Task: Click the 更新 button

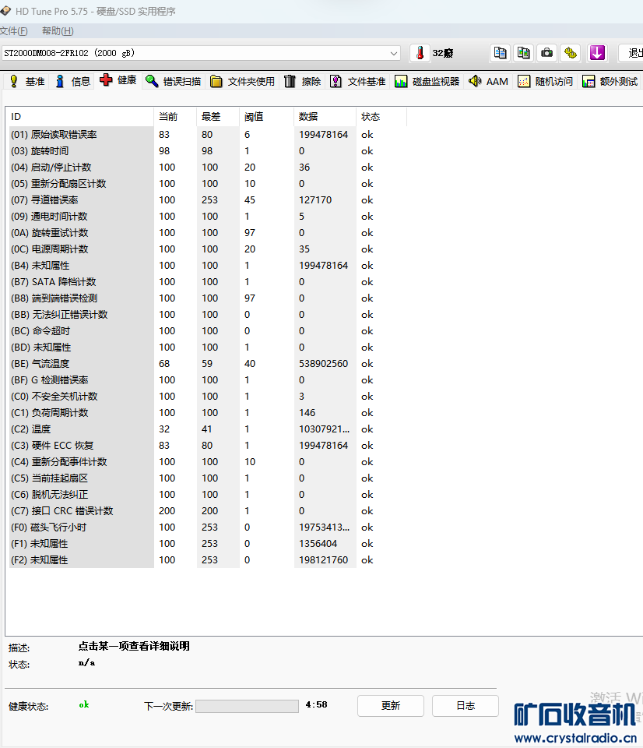Action: (390, 706)
